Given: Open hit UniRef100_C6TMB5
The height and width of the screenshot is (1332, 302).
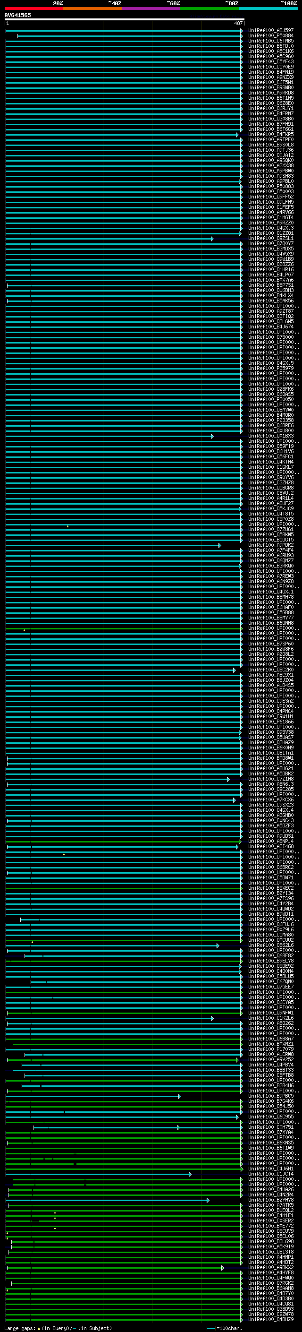Looking at the screenshot, I should (271, 41).
